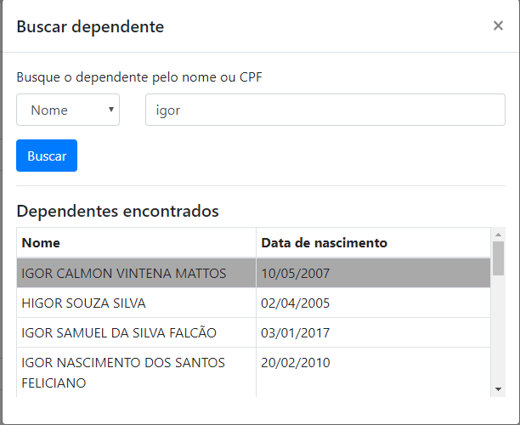Open the Nome search type dropdown
This screenshot has width=520, height=425.
(x=68, y=110)
